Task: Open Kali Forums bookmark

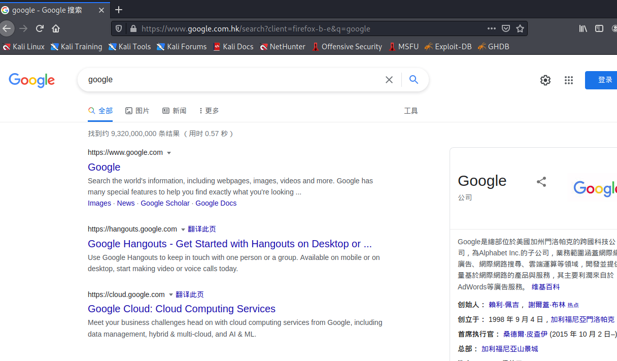Action: tap(182, 47)
